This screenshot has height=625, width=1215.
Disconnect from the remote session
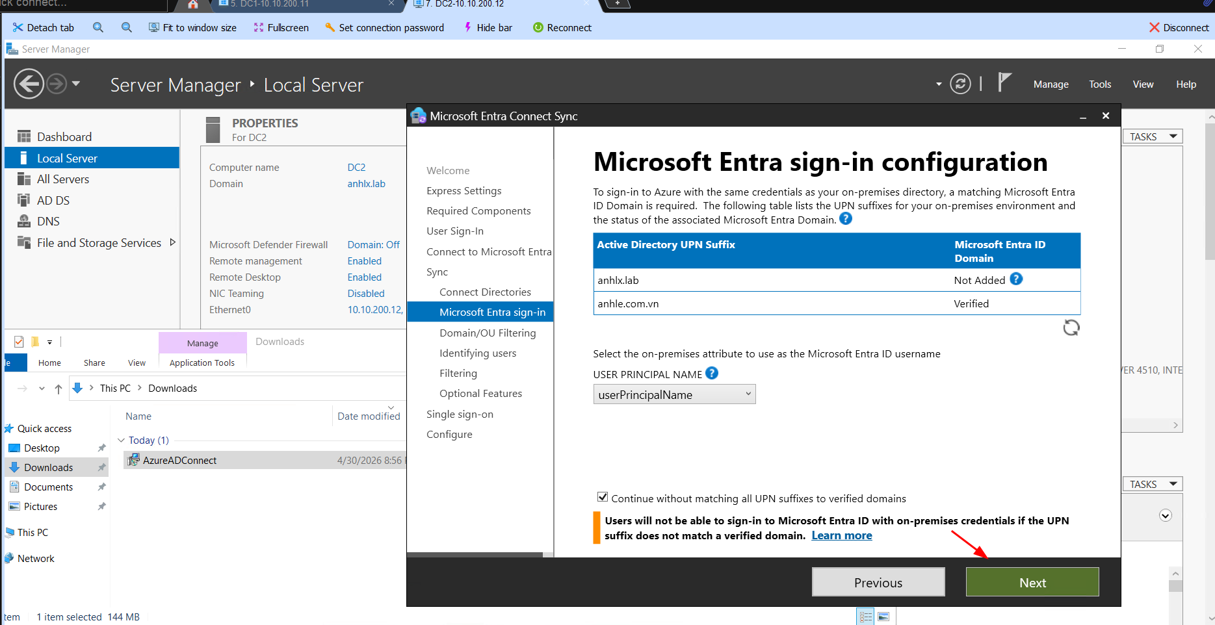[x=1179, y=27]
